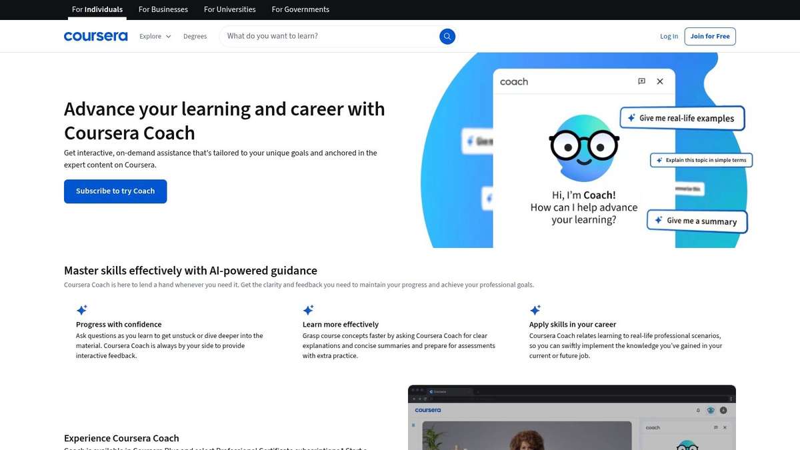Click 'Subscribe to try Coach'
Image resolution: width=800 pixels, height=450 pixels.
(115, 191)
